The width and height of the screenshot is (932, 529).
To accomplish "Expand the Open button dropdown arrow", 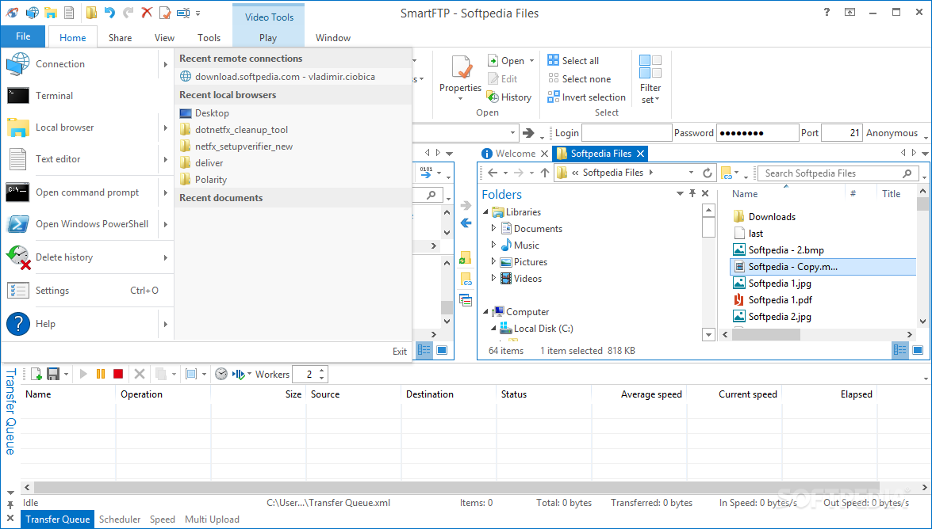I will 532,60.
